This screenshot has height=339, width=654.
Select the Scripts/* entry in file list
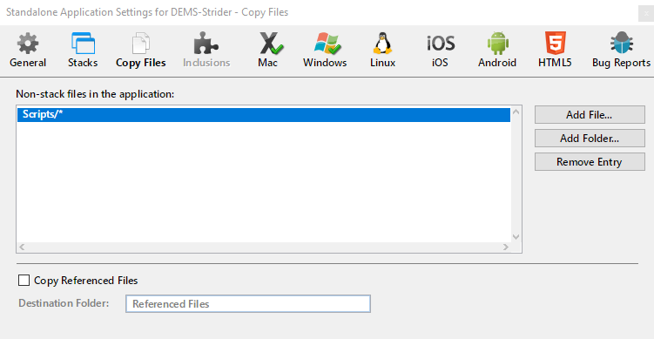pos(264,115)
